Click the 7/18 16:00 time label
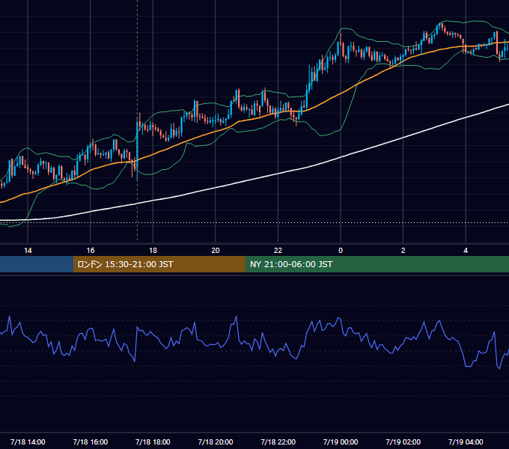 click(x=91, y=442)
